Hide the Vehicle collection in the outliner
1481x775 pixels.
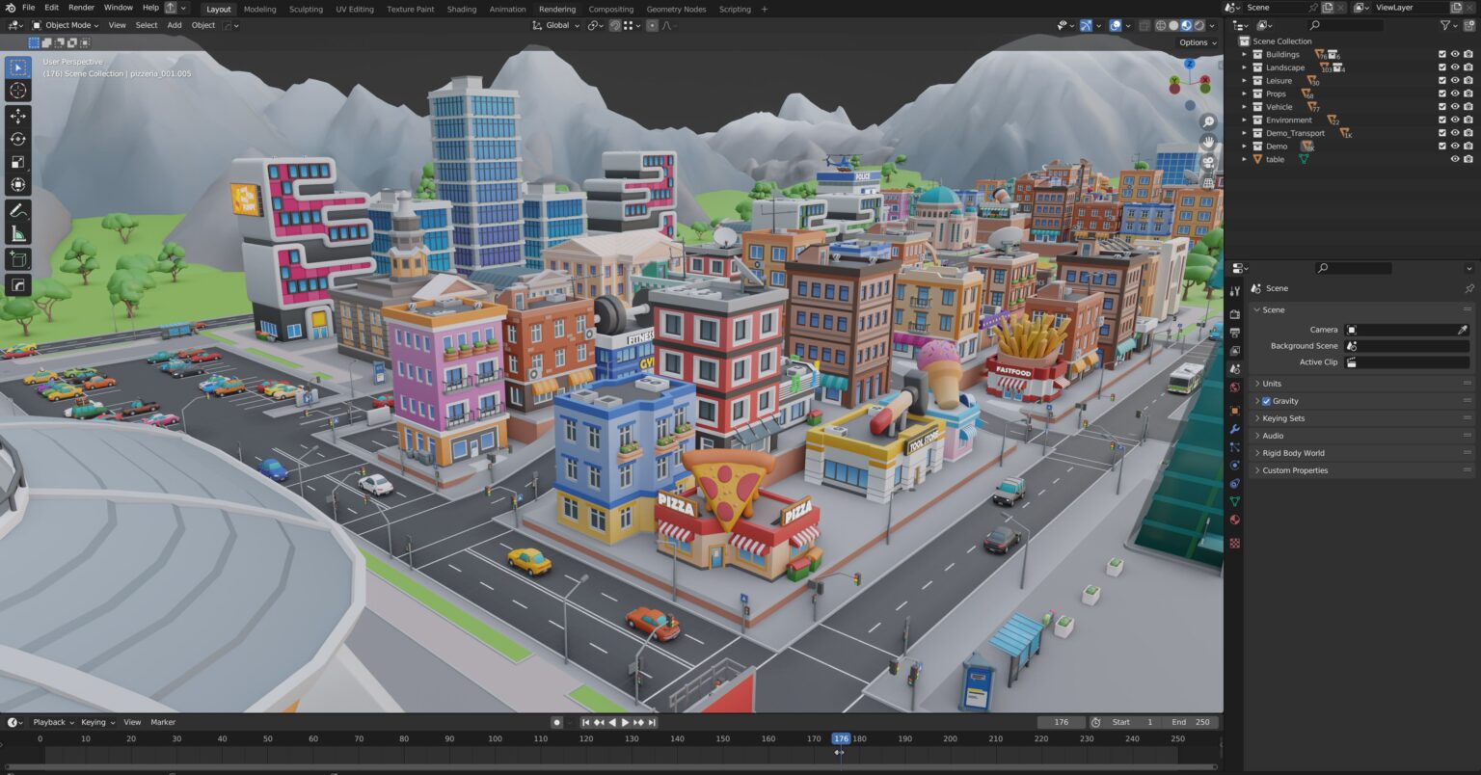click(x=1455, y=107)
